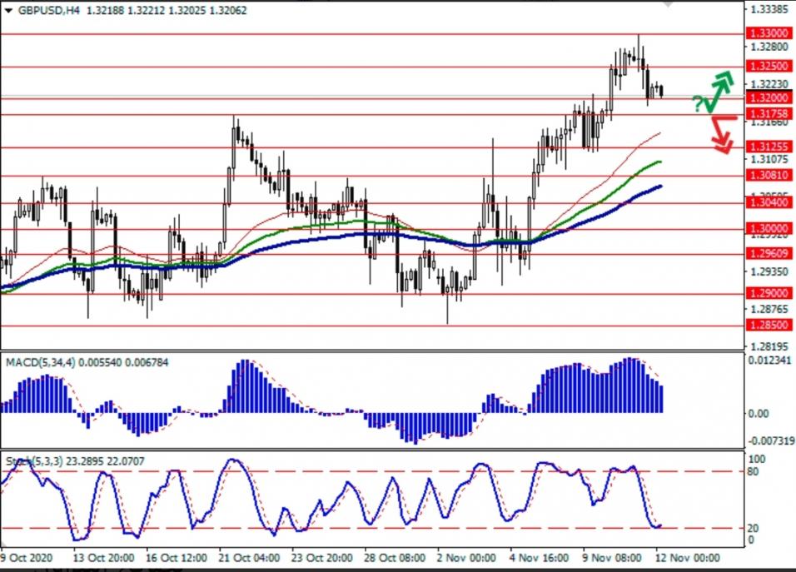Click the green question mark annotation
The width and height of the screenshot is (796, 572).
pos(696,102)
